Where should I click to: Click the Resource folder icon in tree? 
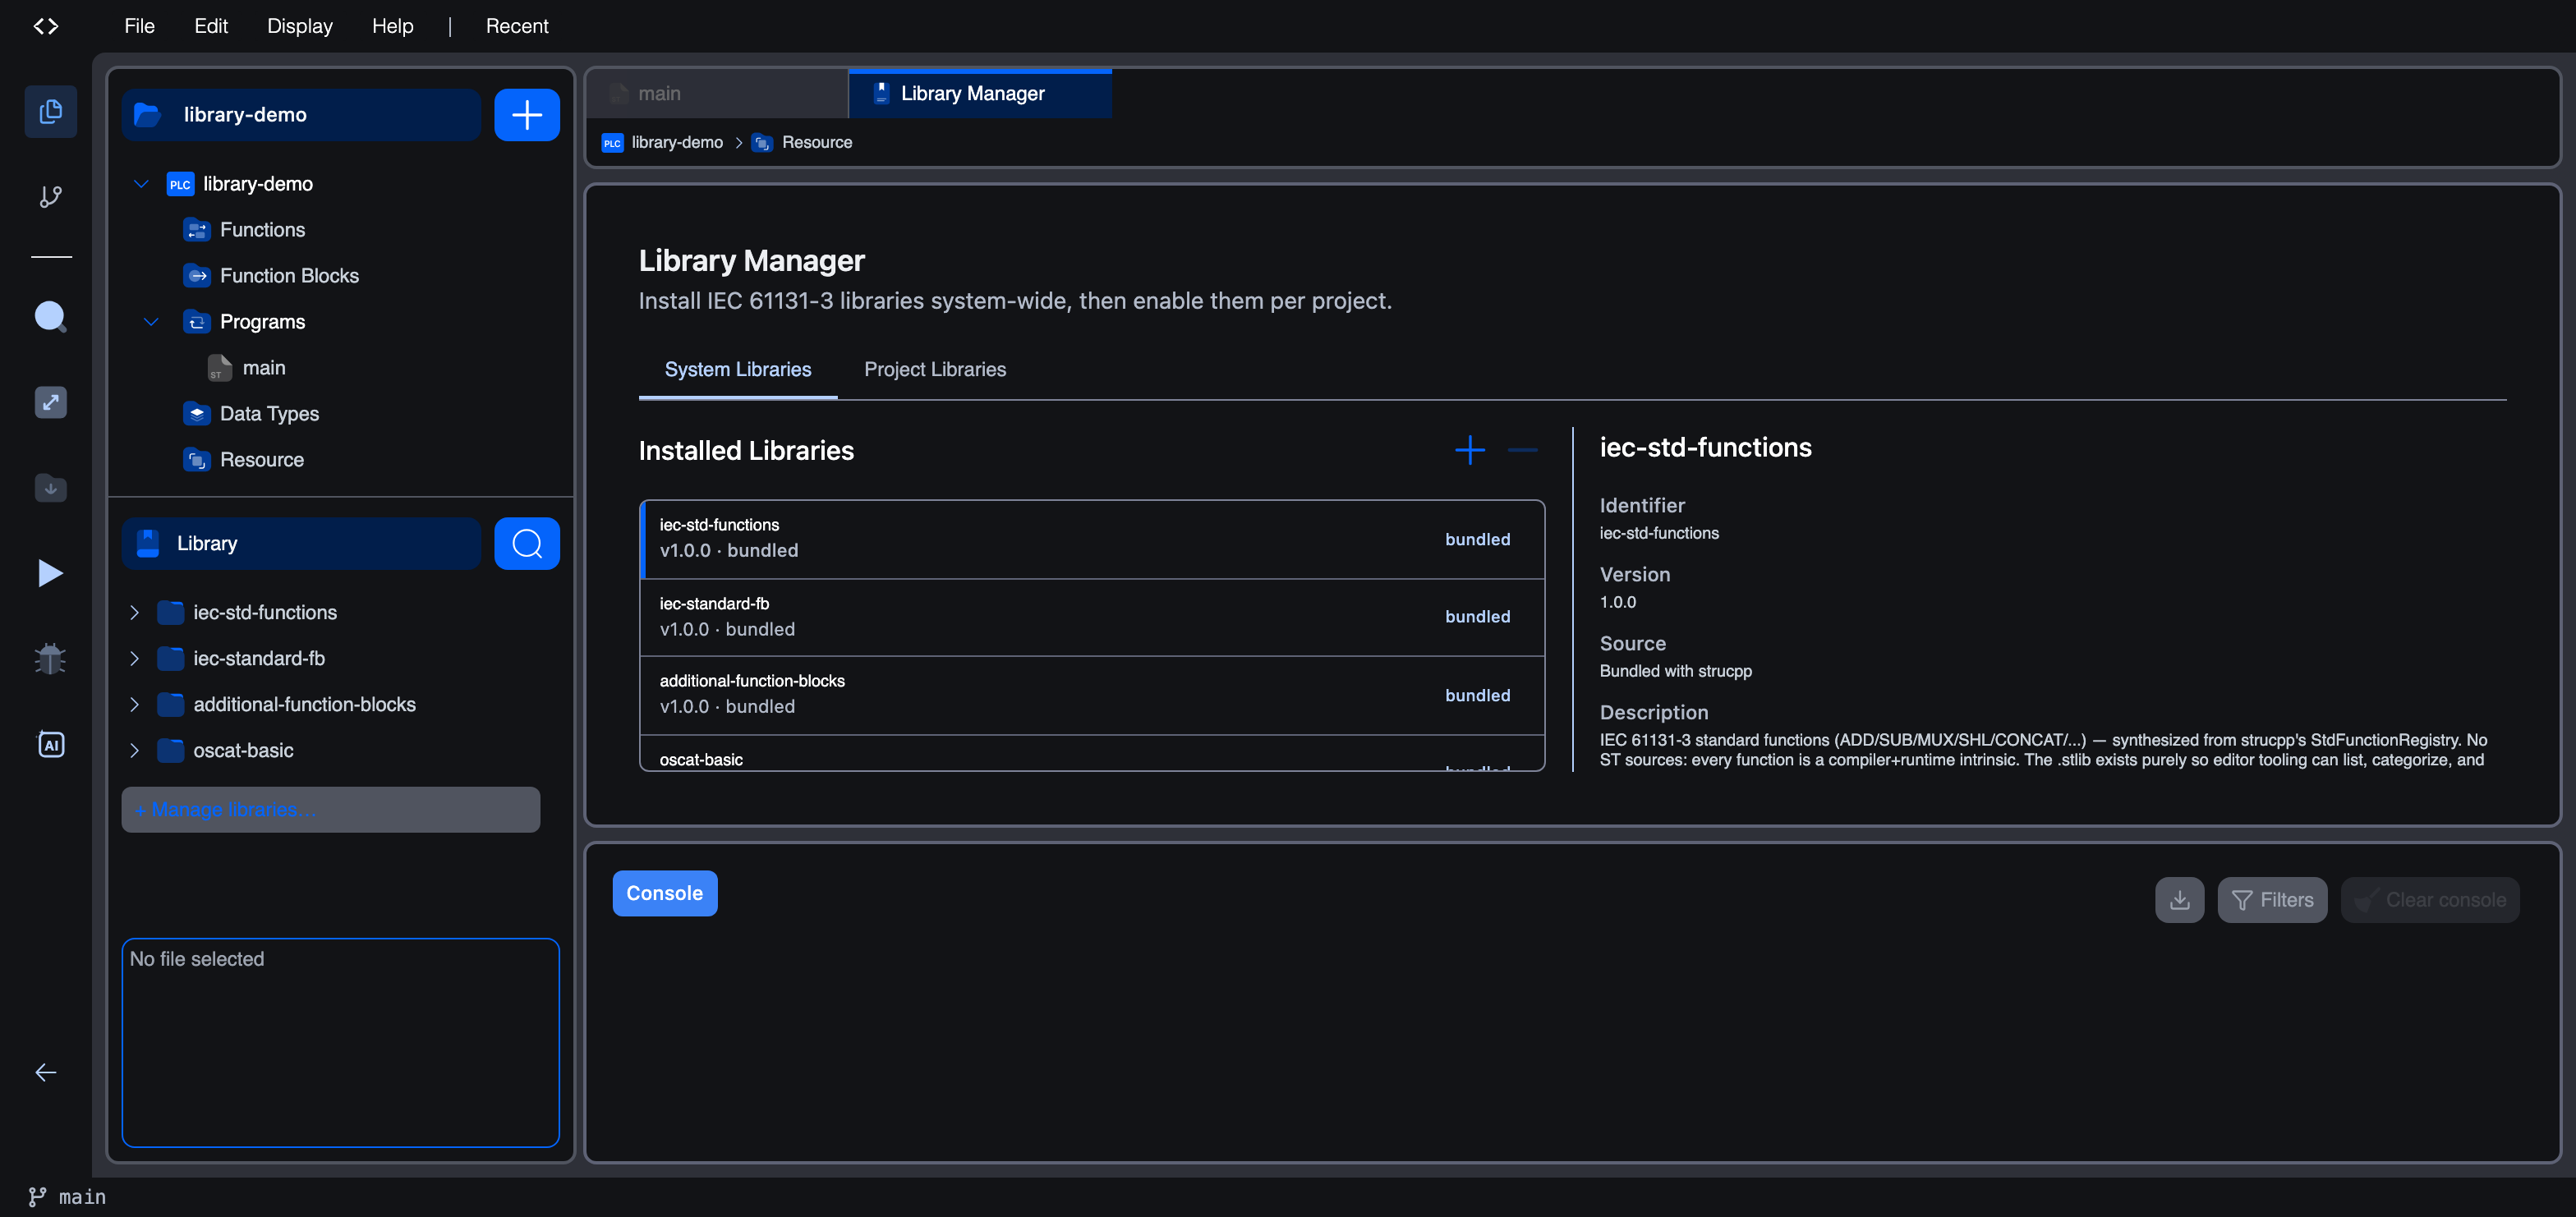click(x=196, y=460)
